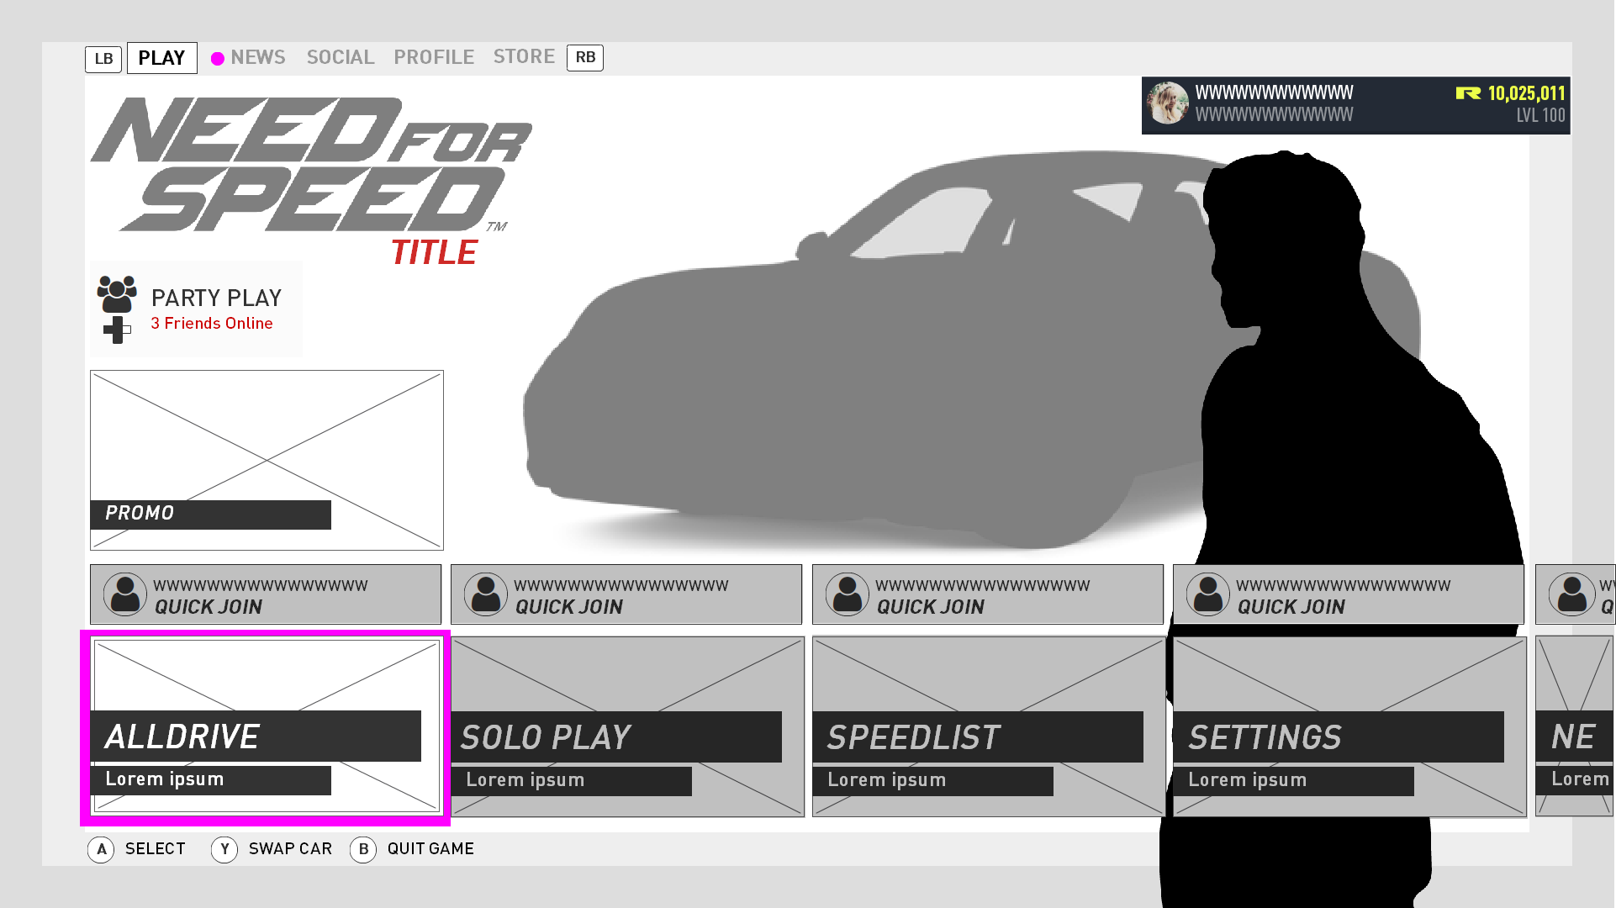This screenshot has height=908, width=1616.
Task: Click the plus icon below Party Play
Action: point(116,330)
